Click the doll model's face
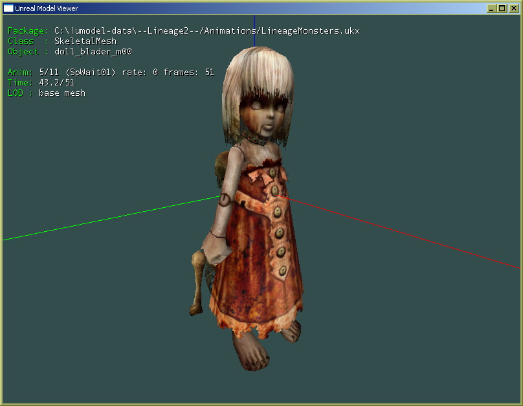 click(264, 117)
